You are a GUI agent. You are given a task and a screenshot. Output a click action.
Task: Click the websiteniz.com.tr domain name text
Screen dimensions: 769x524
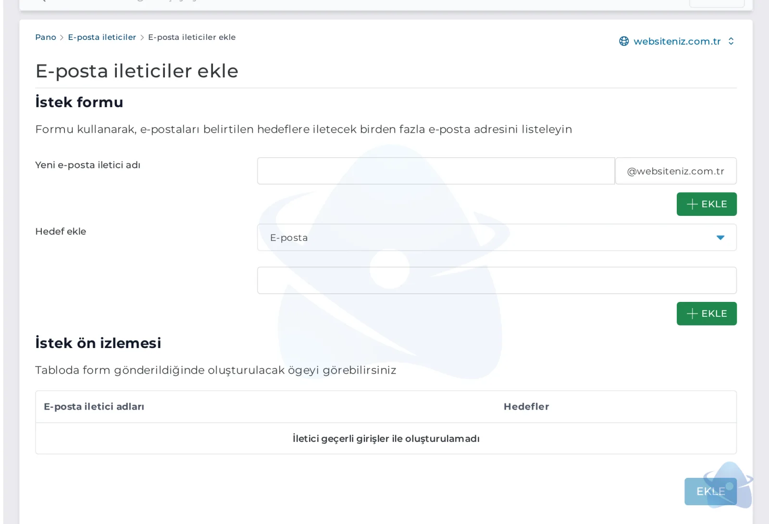coord(677,41)
